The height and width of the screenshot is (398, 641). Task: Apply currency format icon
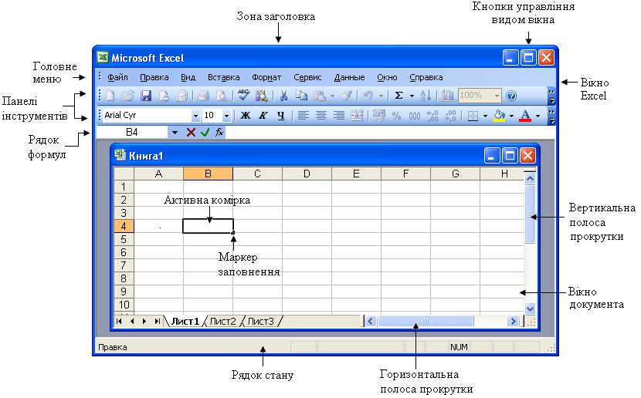379,116
